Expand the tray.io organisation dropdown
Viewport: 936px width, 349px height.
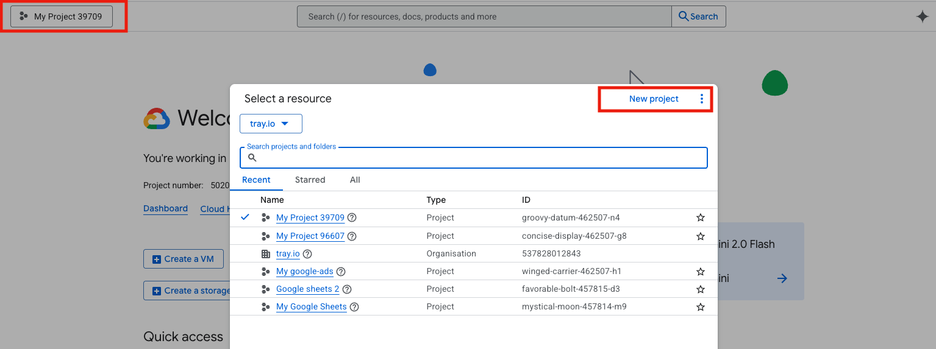(x=271, y=124)
